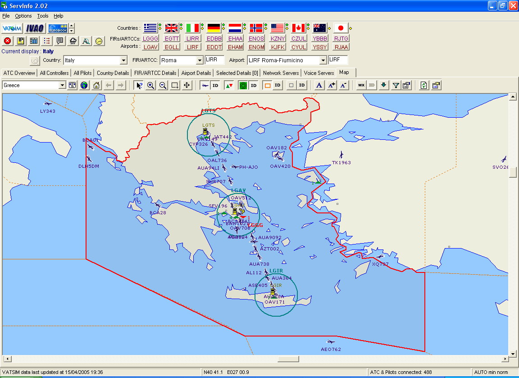Click the map zoom out magnifier

163,85
